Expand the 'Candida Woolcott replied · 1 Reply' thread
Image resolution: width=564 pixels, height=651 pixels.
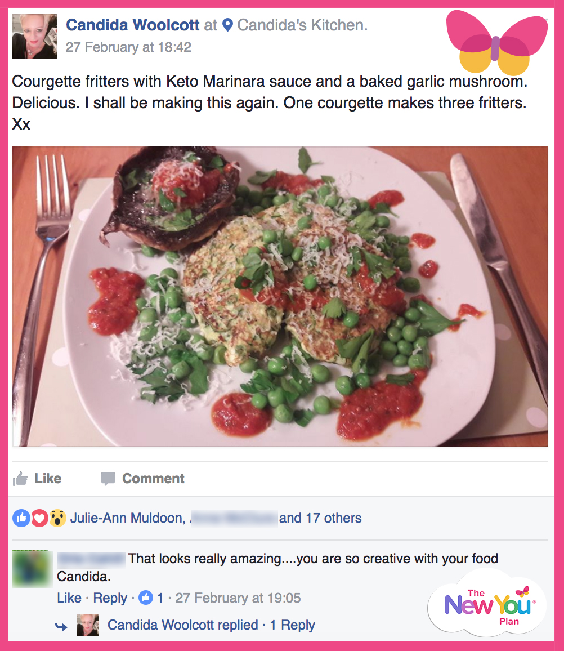coord(211,625)
